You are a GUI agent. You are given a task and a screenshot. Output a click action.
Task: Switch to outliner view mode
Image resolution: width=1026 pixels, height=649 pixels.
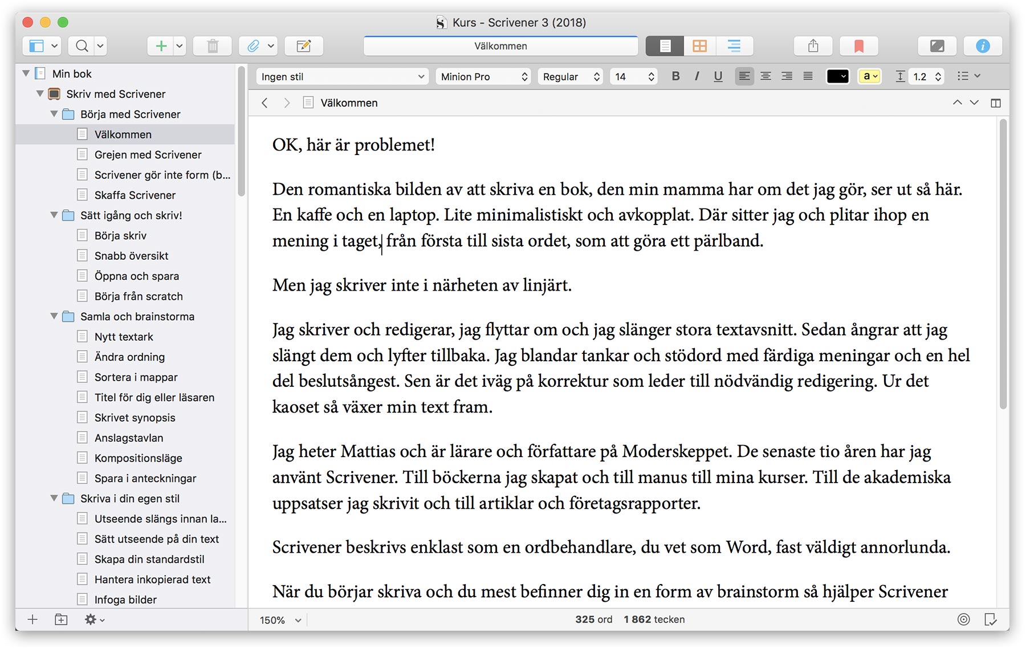click(734, 46)
